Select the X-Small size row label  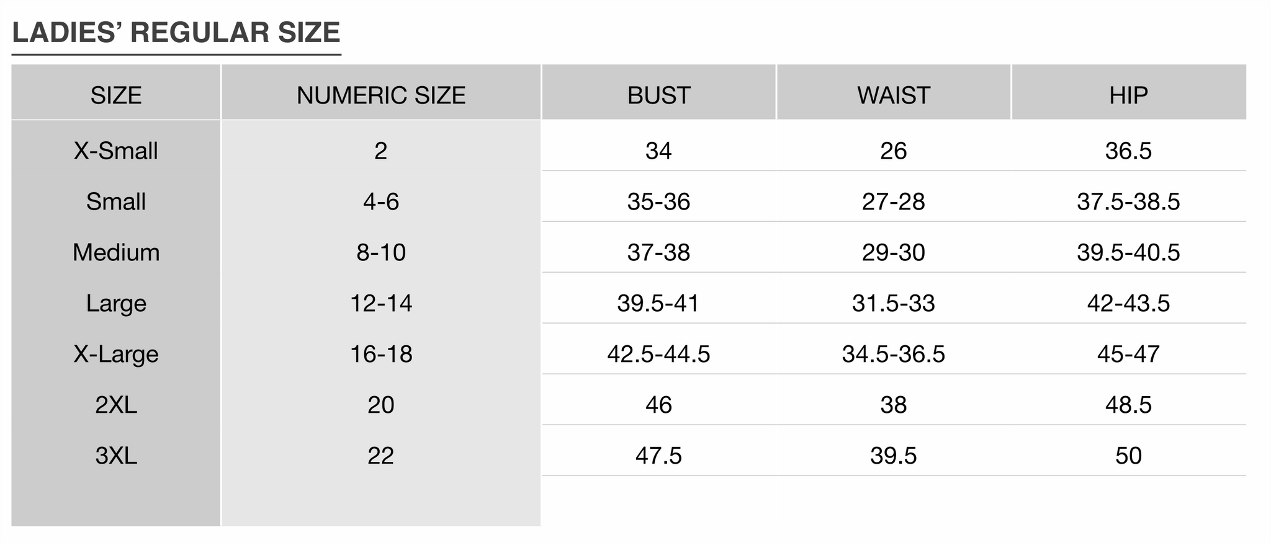[x=116, y=151]
